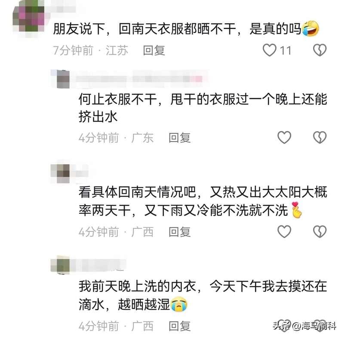Screen dimensions: 344x338
Task: Tap 回复 under the 又下雨又冷 reply
Action: tap(180, 232)
